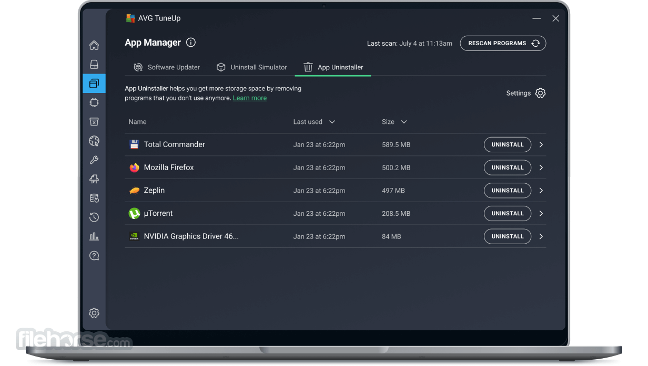Open the piano-shaped icon in sidebar

coord(94,179)
